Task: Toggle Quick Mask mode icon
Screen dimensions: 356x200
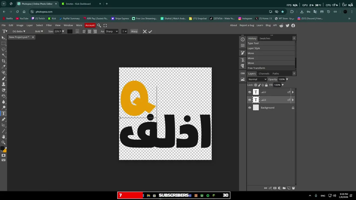Action: 4,155
